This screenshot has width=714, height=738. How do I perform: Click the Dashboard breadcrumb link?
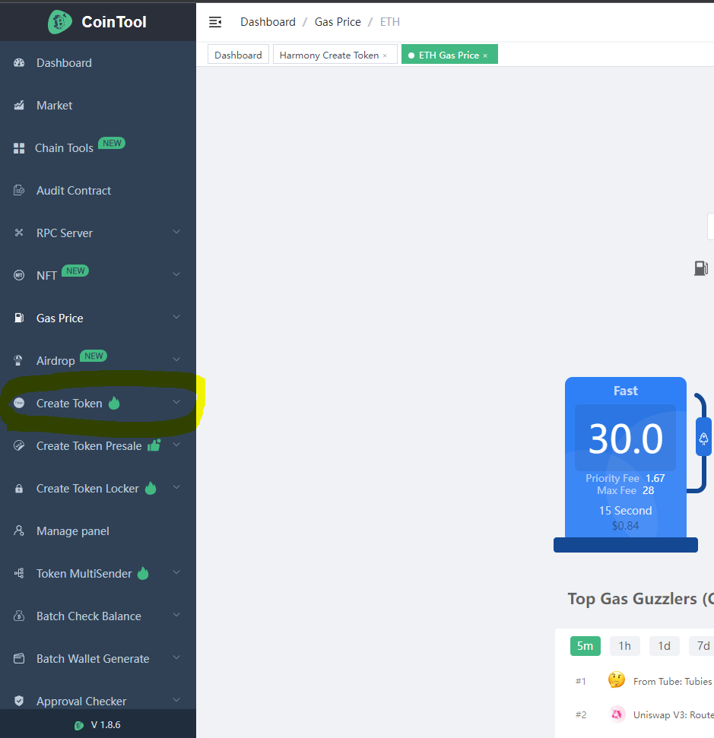268,22
